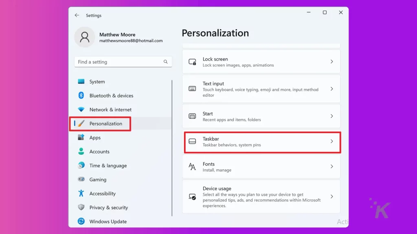The width and height of the screenshot is (417, 234).
Task: Click the Time & language globe icon
Action: click(81, 165)
